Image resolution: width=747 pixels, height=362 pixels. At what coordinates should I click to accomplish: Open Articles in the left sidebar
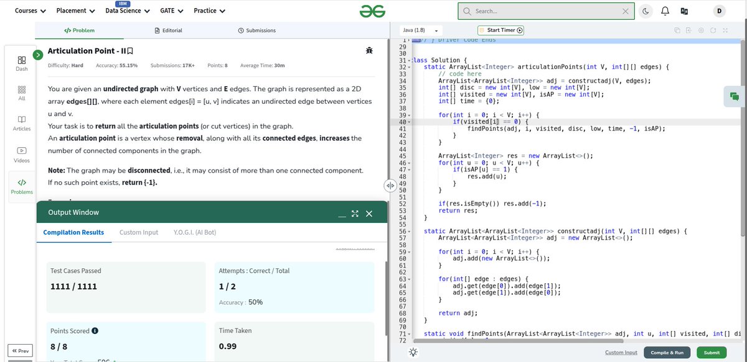21,122
